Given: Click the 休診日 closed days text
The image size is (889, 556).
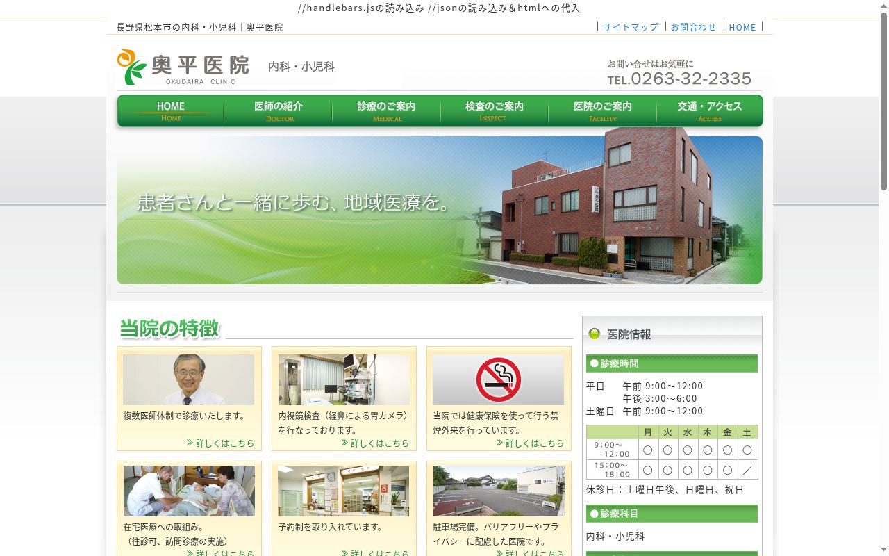Looking at the screenshot, I should pyautogui.click(x=665, y=489).
